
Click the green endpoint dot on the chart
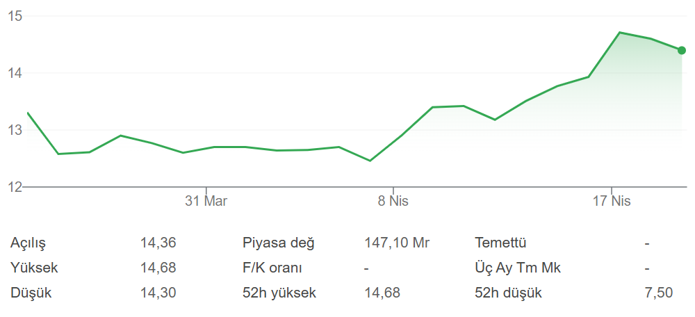682,50
